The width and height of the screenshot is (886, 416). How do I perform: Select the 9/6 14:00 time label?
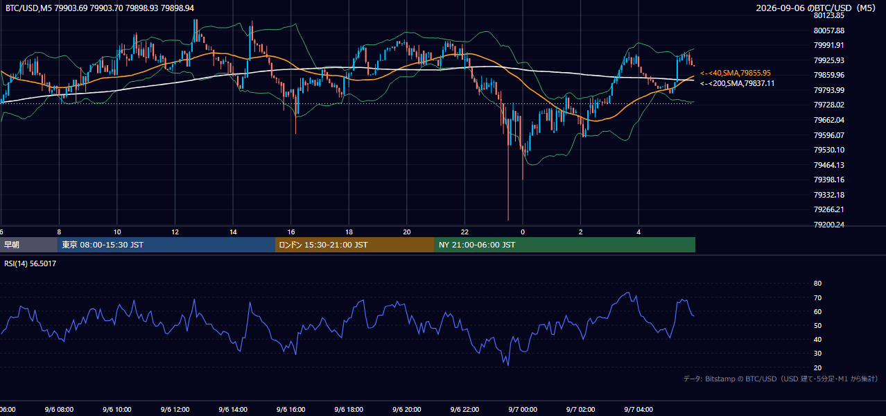pos(233,410)
